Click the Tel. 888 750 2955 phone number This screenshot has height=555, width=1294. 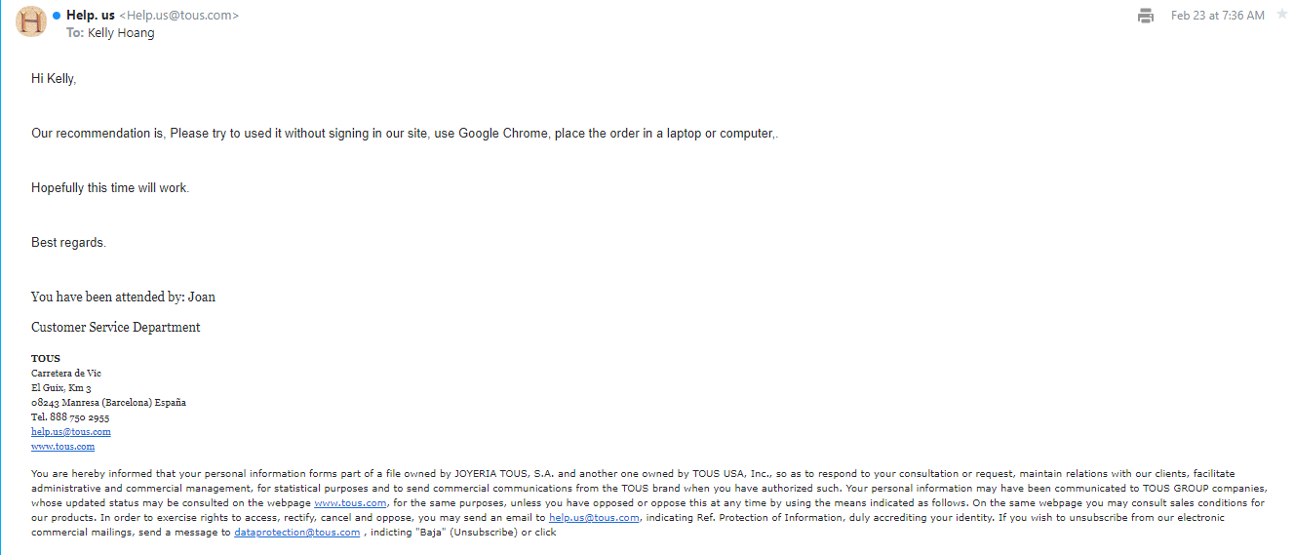pyautogui.click(x=70, y=416)
